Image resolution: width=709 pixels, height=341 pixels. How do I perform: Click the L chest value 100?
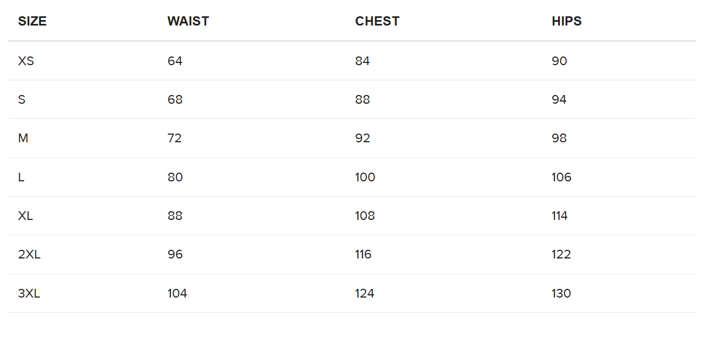(x=365, y=177)
